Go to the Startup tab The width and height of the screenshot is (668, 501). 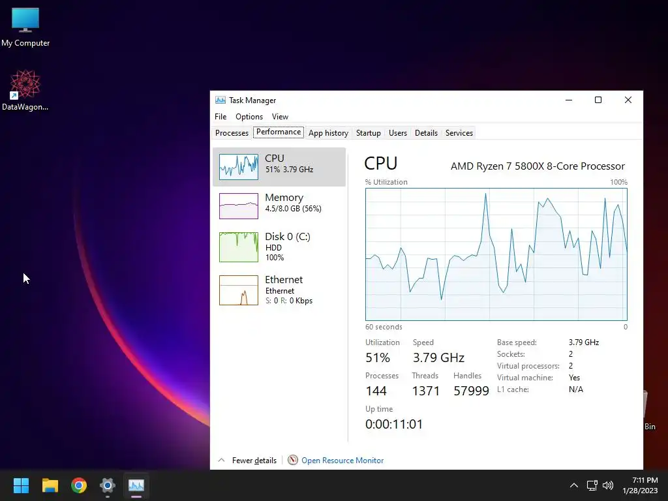tap(369, 133)
